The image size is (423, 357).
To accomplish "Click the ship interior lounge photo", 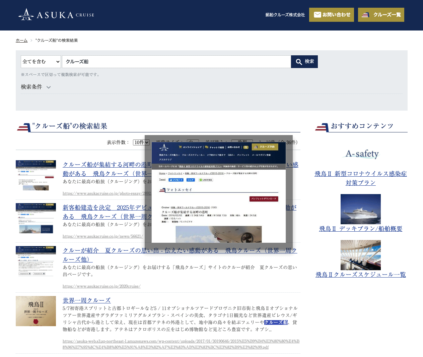I will 361,255.
